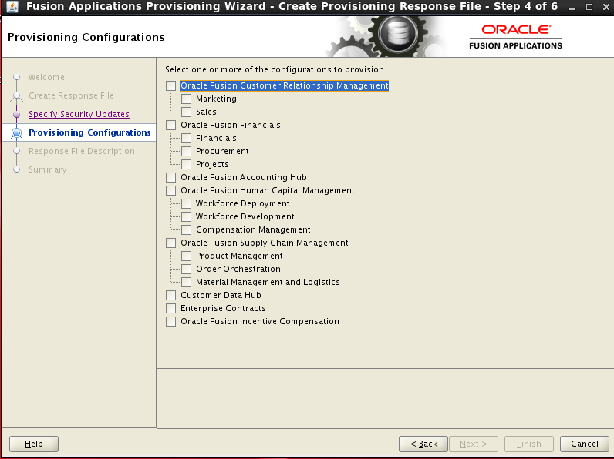Tick the Marketing checkbox
This screenshot has height=459, width=614.
click(x=187, y=99)
